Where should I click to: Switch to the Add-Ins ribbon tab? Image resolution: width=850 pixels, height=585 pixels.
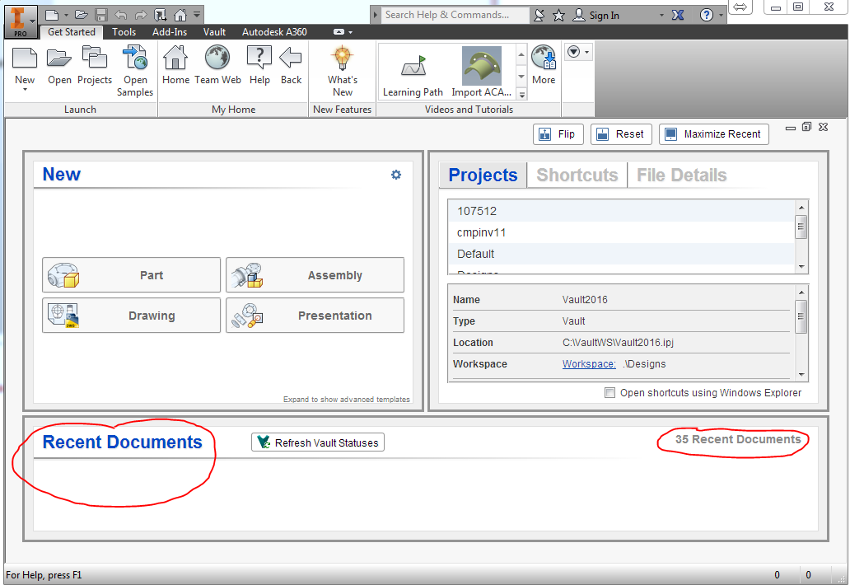[169, 32]
